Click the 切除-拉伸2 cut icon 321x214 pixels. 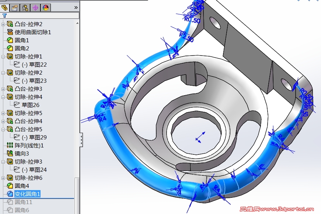[x=10, y=72]
